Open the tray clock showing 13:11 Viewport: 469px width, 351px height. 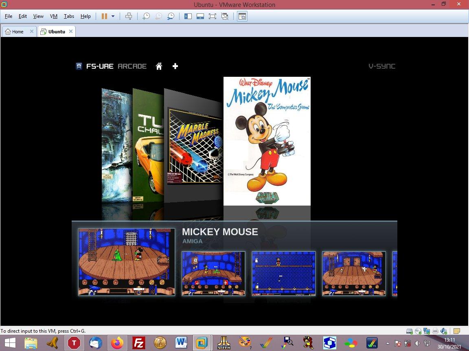point(449,343)
